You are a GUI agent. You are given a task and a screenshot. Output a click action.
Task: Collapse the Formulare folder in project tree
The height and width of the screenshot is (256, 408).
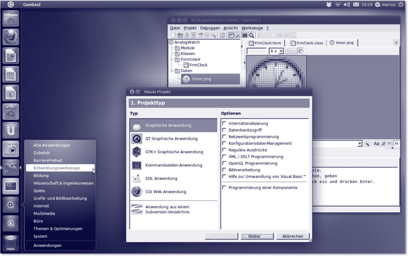tap(172, 59)
